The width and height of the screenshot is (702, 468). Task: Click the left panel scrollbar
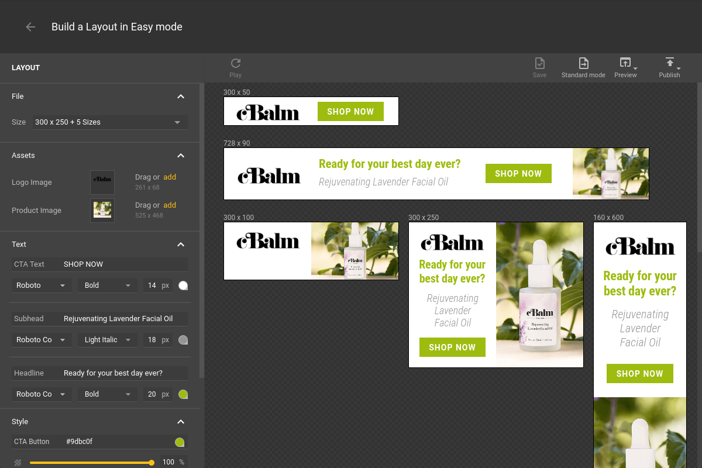(202, 231)
